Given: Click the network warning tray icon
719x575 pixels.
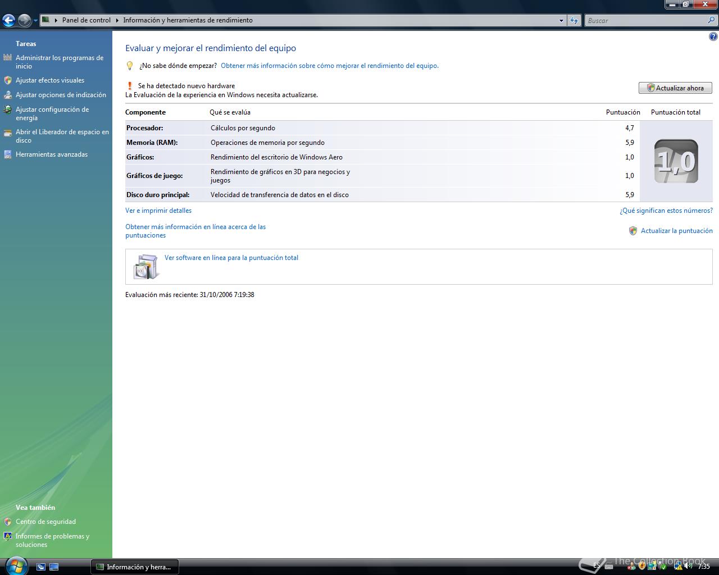Looking at the screenshot, I should [677, 566].
